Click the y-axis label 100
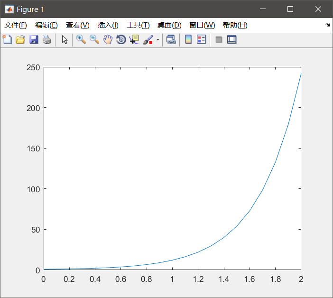This screenshot has height=298, width=333. click(33, 189)
